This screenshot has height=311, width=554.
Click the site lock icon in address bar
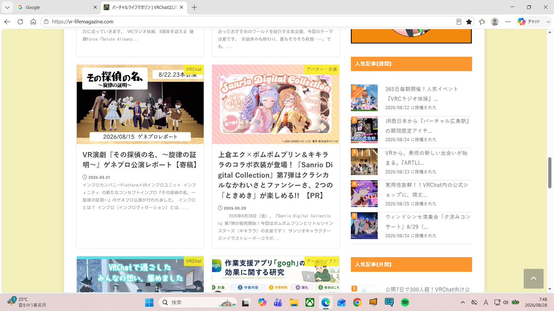tap(46, 22)
